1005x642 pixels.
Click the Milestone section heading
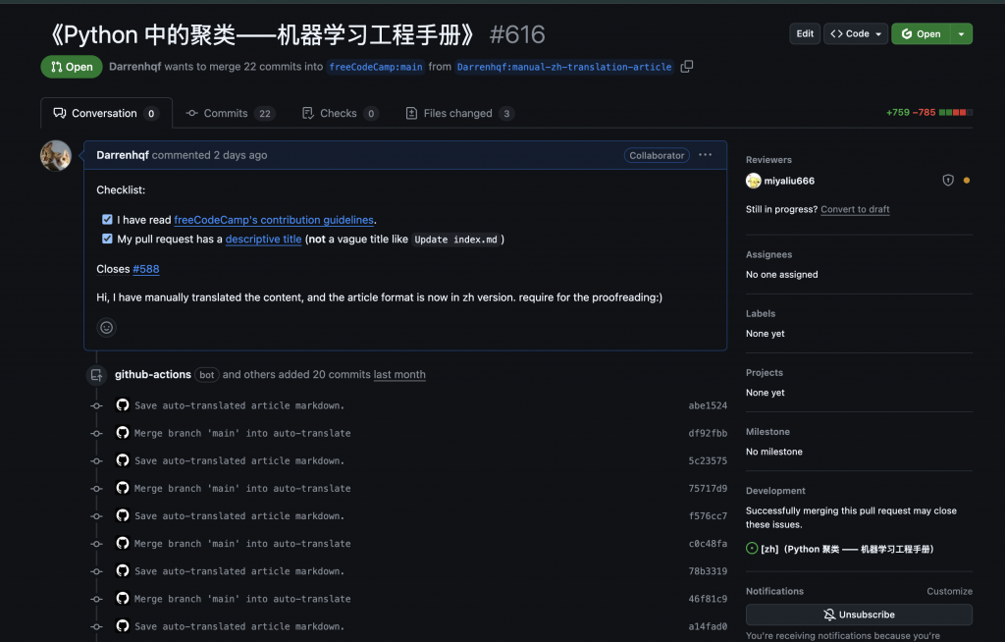coord(767,432)
